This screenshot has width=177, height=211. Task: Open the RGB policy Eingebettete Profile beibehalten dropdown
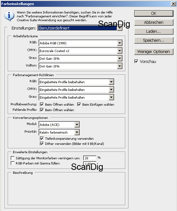point(76,82)
